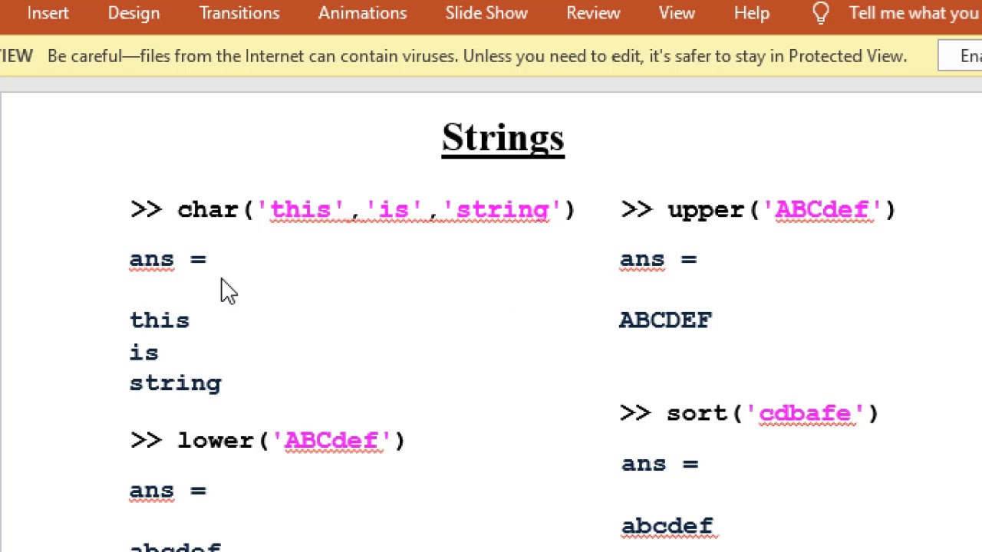Select the 'Strings' slide title
This screenshot has height=552, width=982.
[x=503, y=138]
